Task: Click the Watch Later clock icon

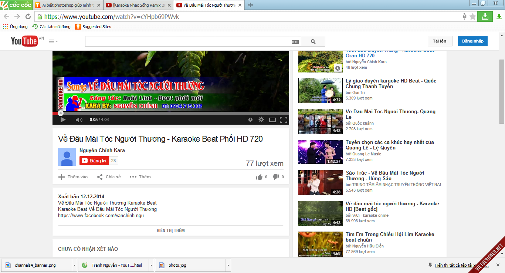Action: [x=250, y=119]
